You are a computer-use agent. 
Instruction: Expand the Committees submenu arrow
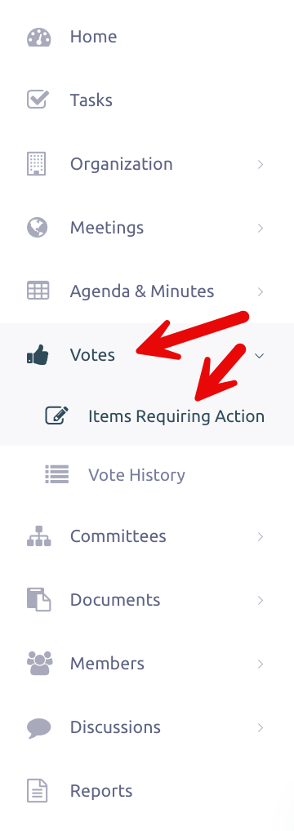coord(260,536)
